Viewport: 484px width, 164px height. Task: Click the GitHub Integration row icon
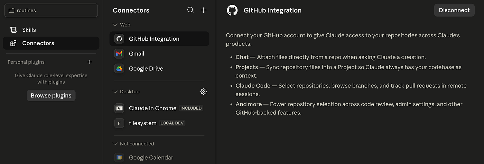[119, 39]
